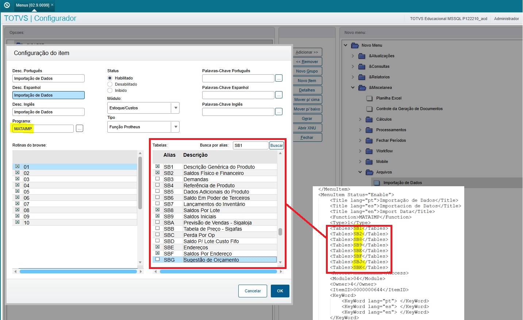
Task: Focus the Desc. Português input field
Action: 49,78
